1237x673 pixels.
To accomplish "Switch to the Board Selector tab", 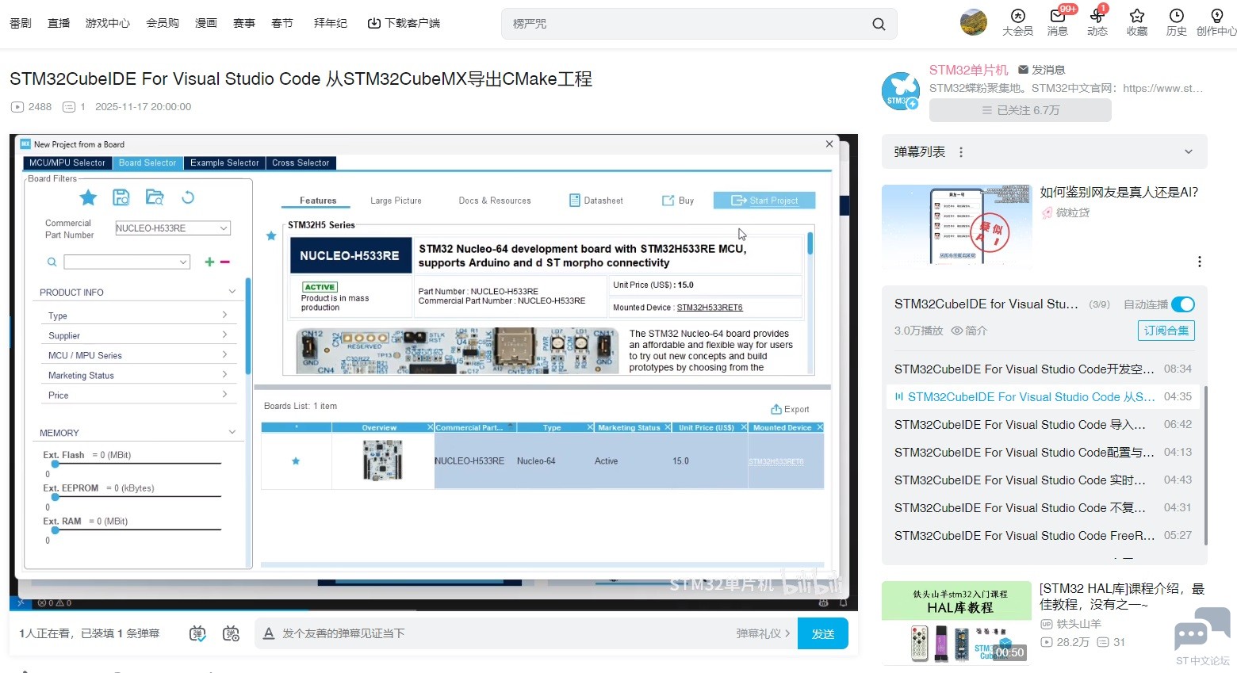I will 147,163.
